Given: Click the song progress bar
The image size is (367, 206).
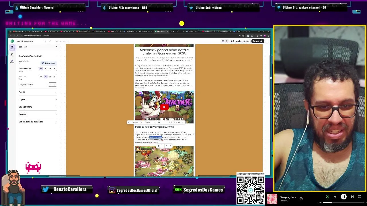Looking at the screenshot, I should [343, 203].
